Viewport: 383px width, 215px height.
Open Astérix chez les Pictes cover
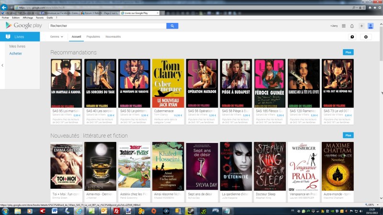point(135,166)
